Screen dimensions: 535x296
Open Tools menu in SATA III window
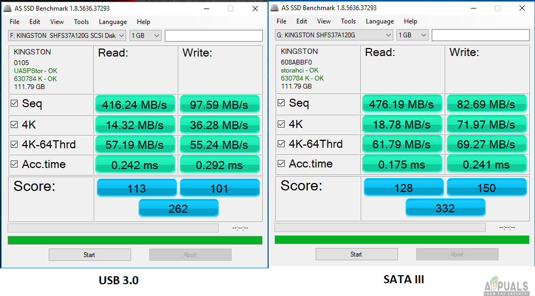[348, 21]
